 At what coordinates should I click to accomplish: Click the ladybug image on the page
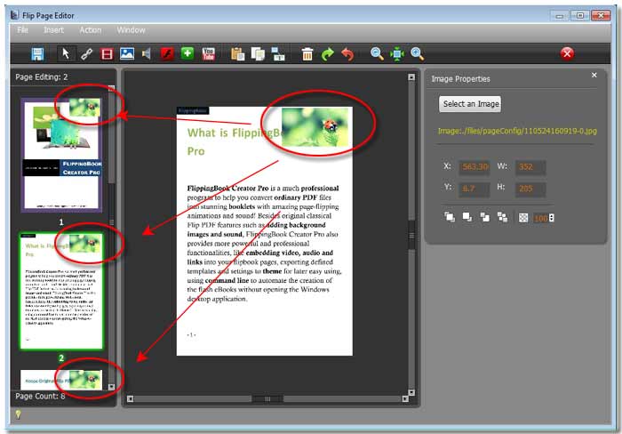(315, 126)
